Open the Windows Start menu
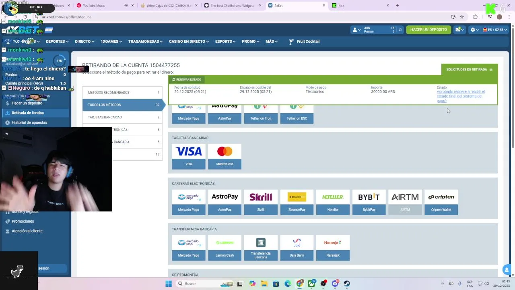 (x=169, y=284)
